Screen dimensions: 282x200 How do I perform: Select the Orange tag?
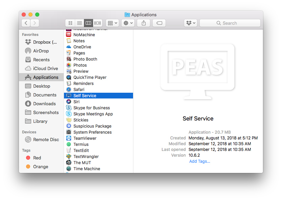pos(41,167)
